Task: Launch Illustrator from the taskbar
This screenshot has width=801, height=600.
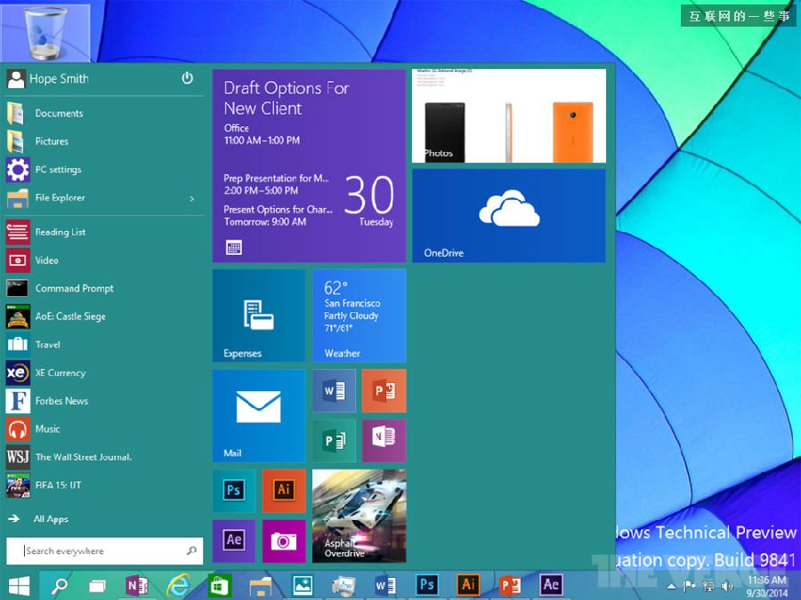Action: point(468,584)
